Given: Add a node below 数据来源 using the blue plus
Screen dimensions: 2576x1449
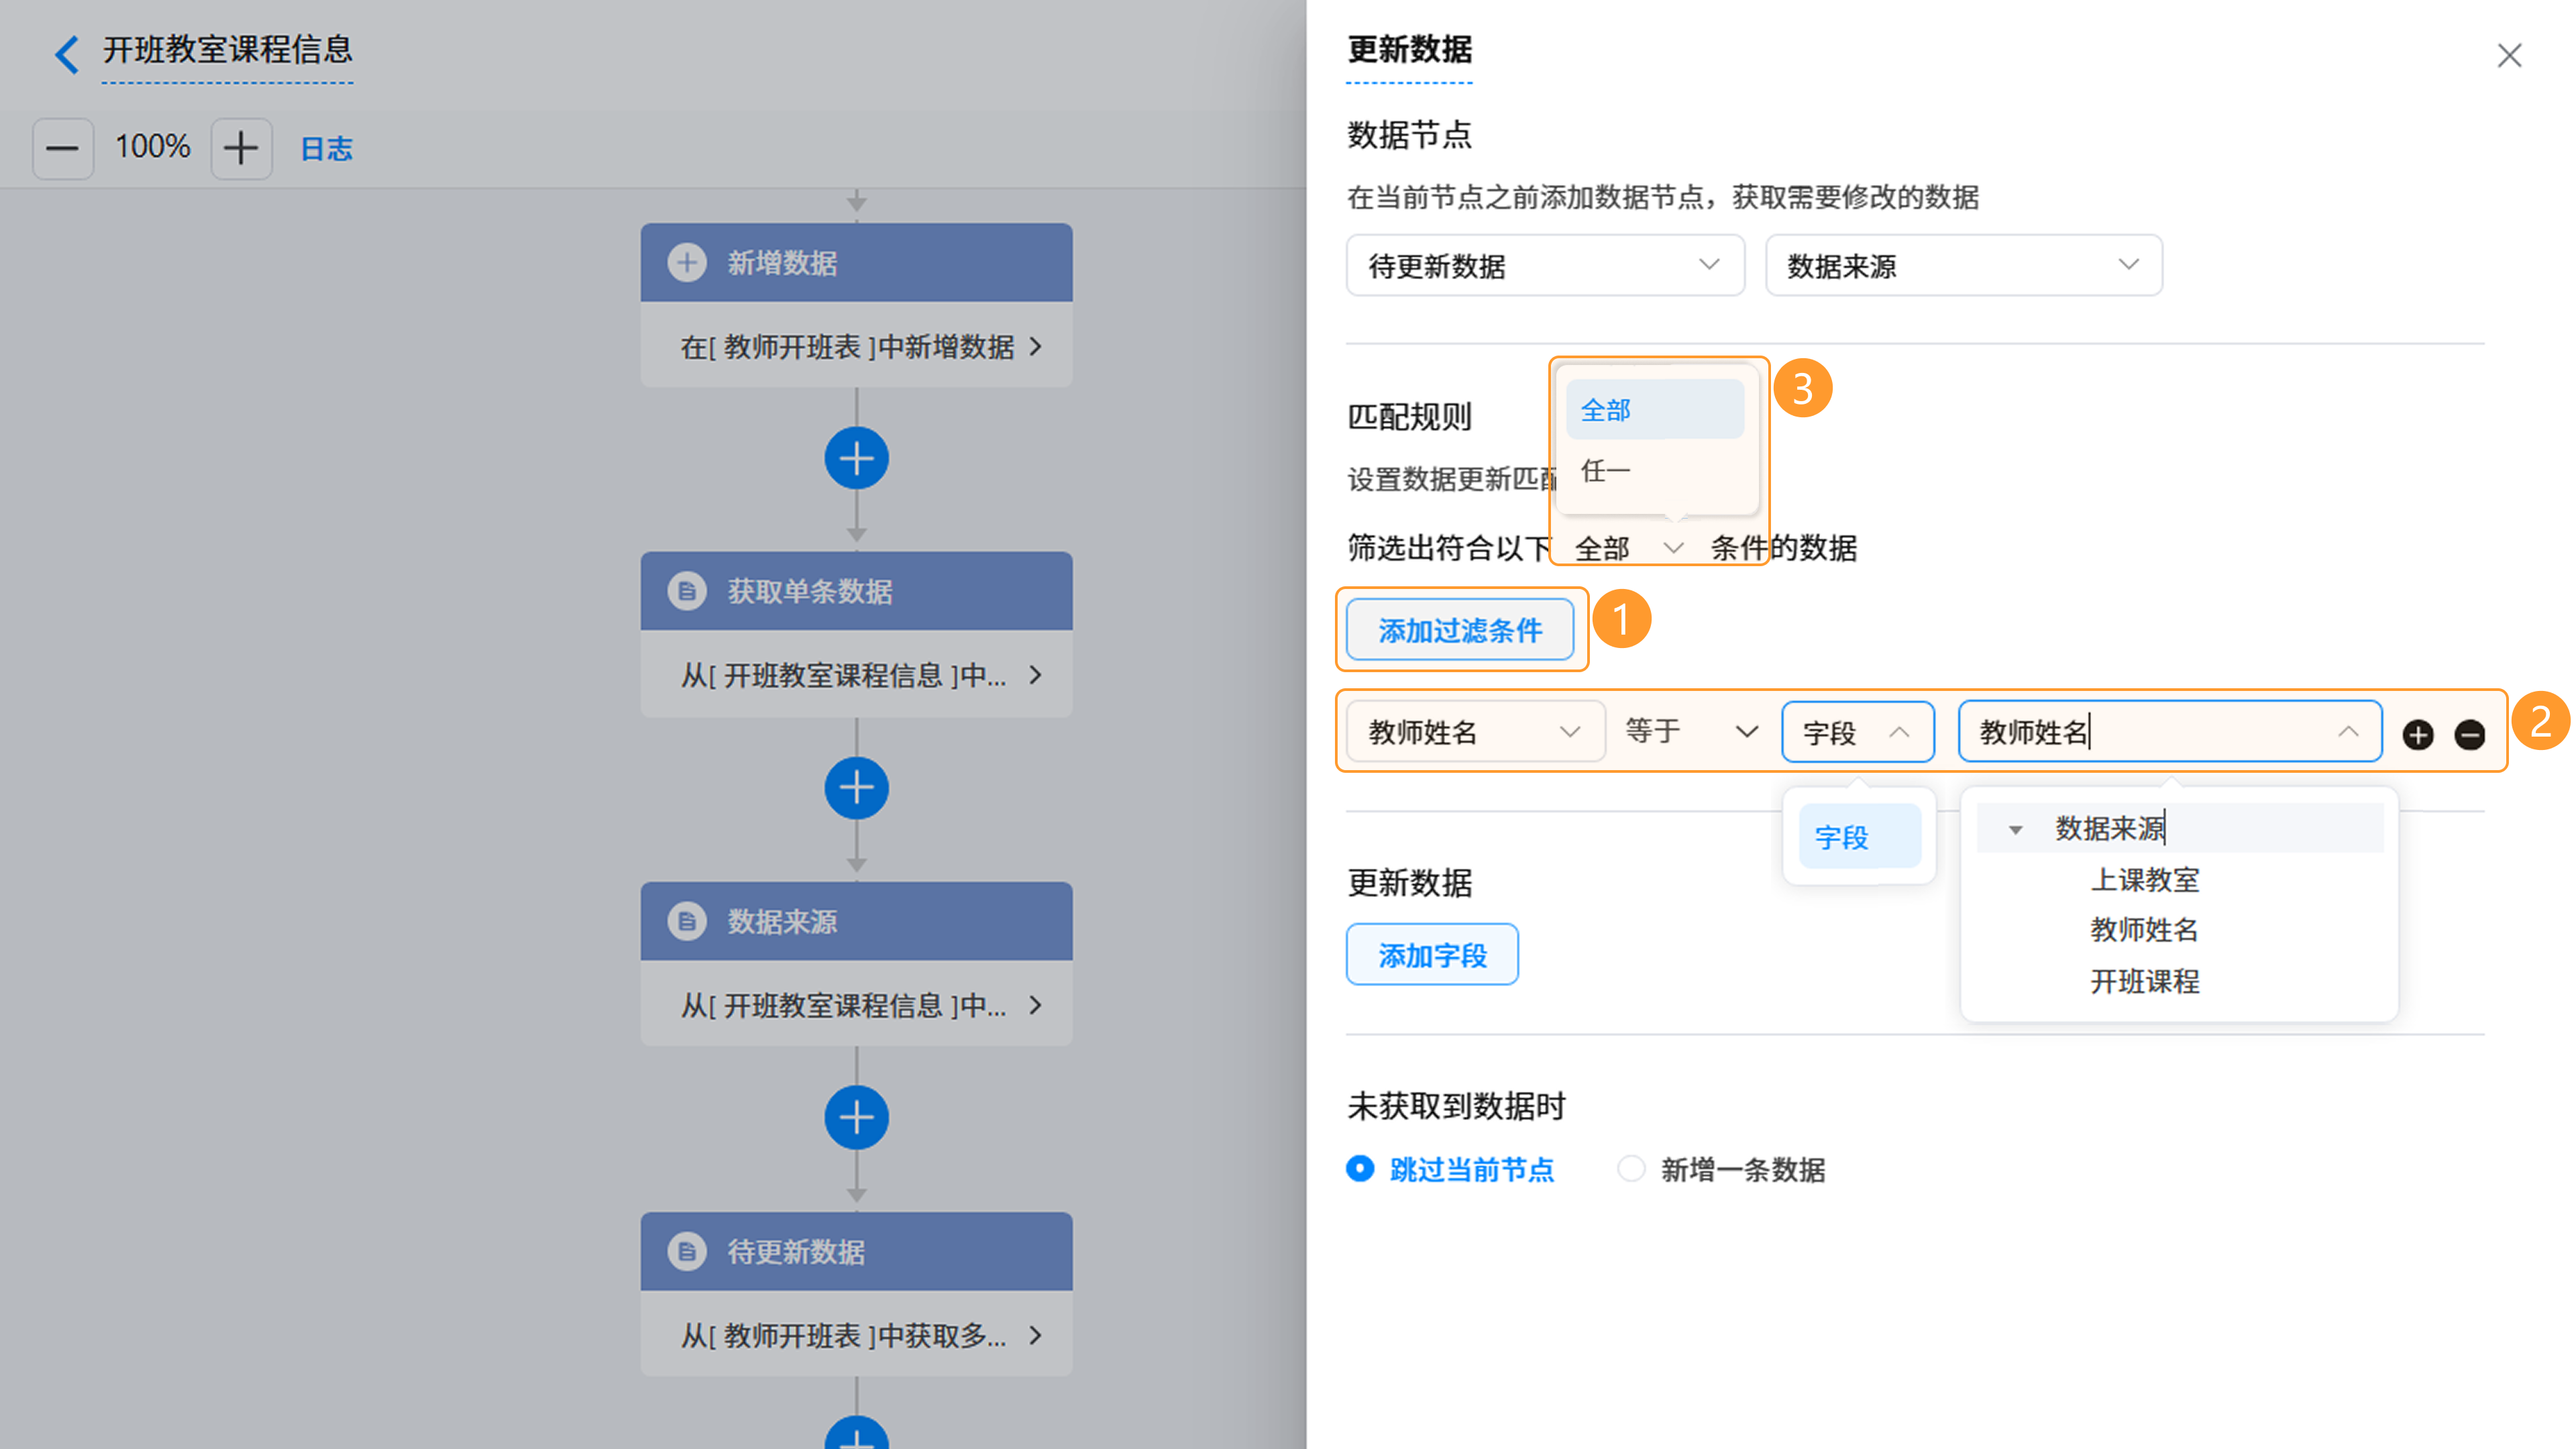Looking at the screenshot, I should coord(856,1118).
